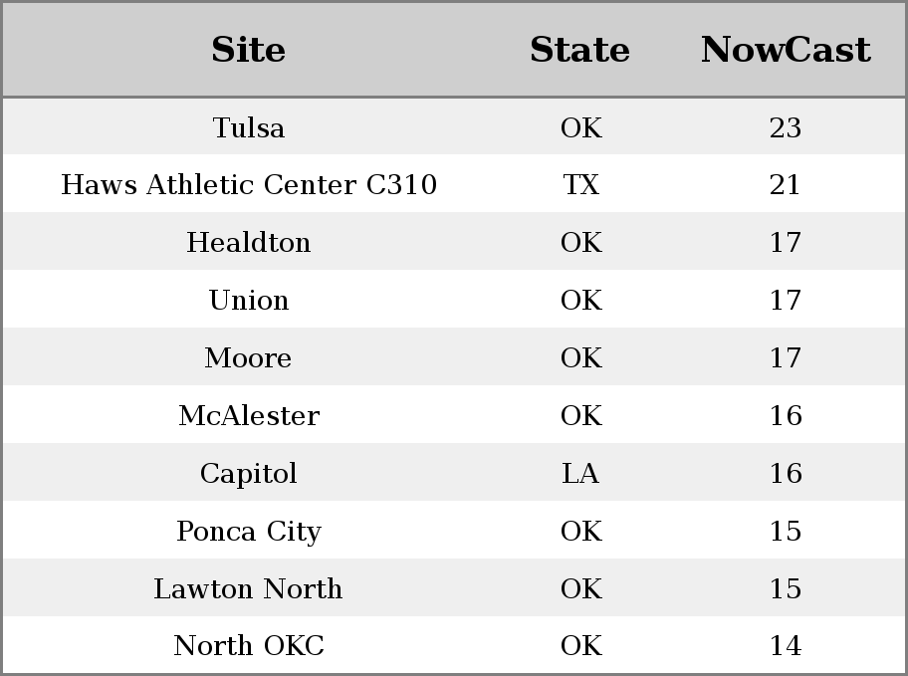Select the Capitol site cell
Viewport: 908px width, 676px height.
point(249,473)
